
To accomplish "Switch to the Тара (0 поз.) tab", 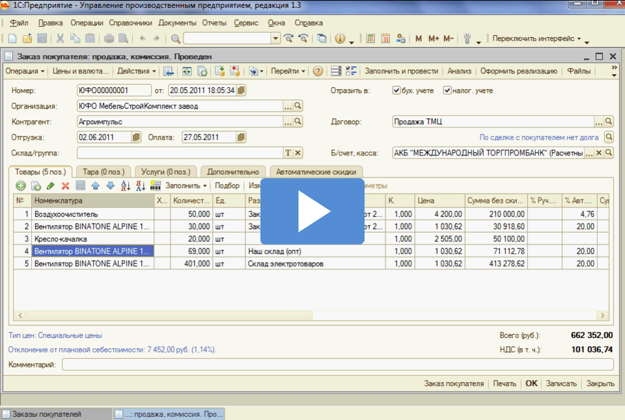I will click(104, 172).
